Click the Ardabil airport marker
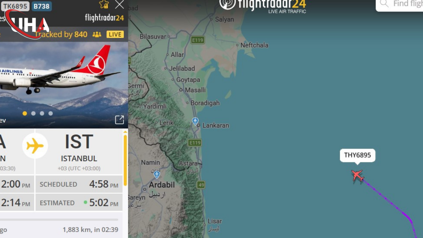The image size is (423, 238). click(157, 174)
